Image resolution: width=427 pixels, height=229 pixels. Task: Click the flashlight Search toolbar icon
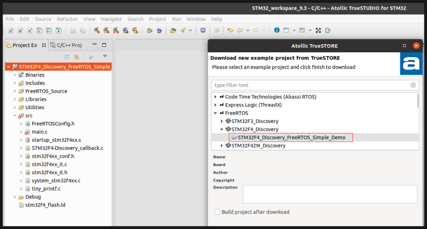(x=183, y=30)
